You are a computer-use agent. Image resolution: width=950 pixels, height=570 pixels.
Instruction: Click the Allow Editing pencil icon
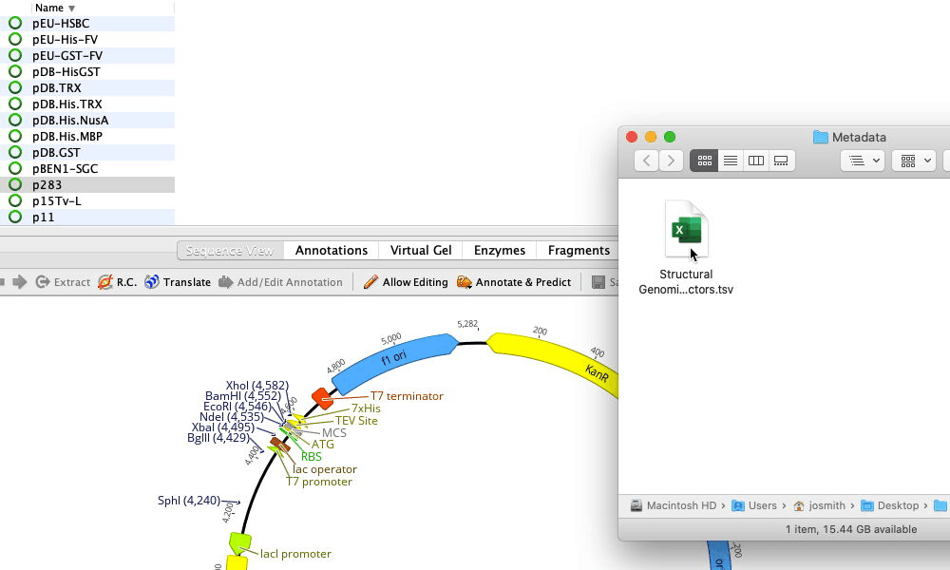coord(370,282)
